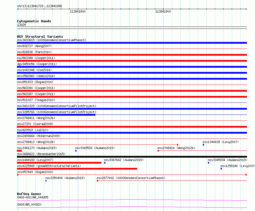
Task: Click the RefSeq Genes track title
Action: click(29, 194)
